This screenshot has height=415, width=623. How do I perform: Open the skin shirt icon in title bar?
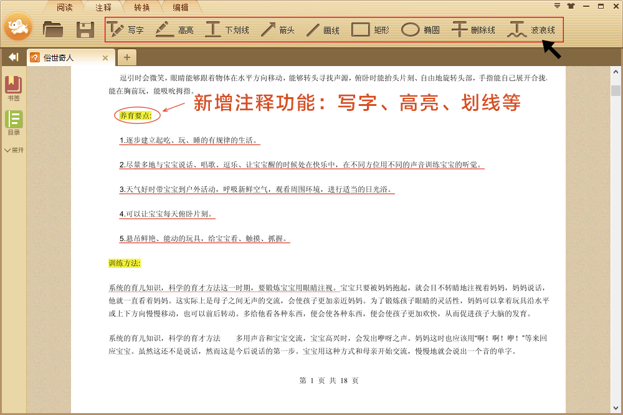571,6
